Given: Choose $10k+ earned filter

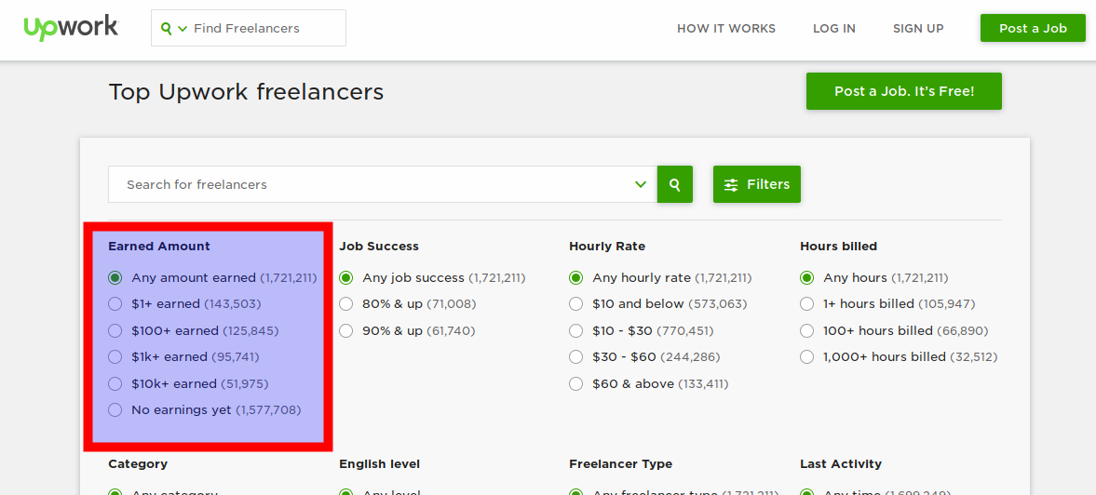Looking at the screenshot, I should pyautogui.click(x=115, y=383).
